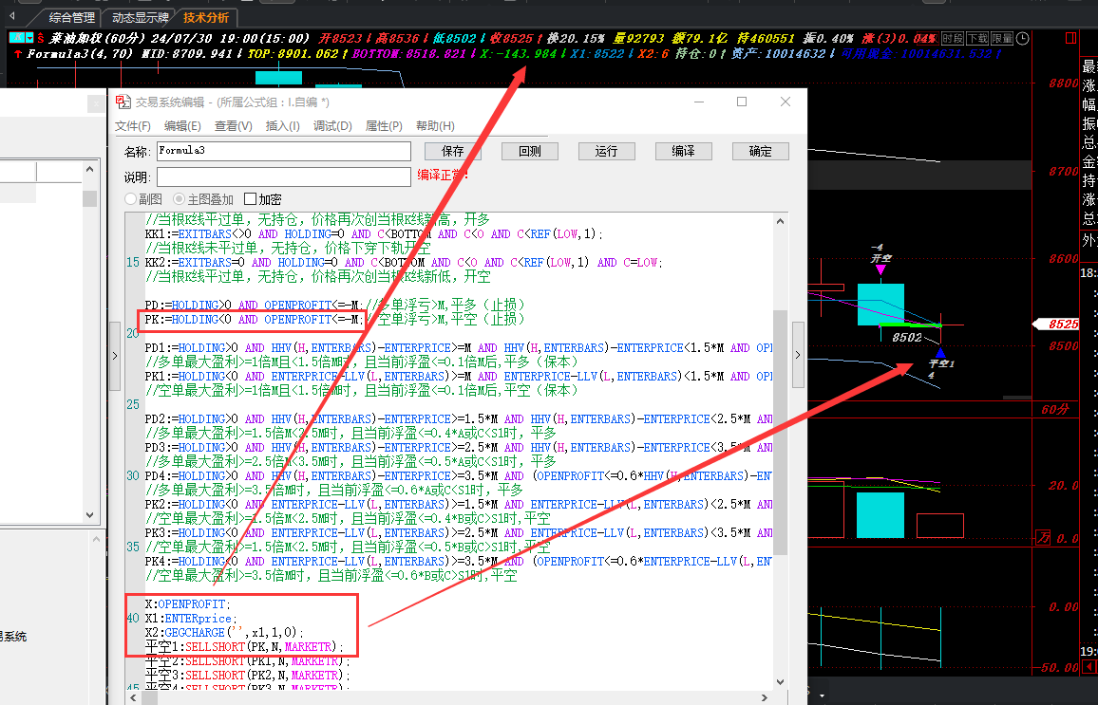This screenshot has height=705, width=1098.
Task: Click the code line X2:GEGCHARGE('',x1,1,0);
Action: pos(225,632)
